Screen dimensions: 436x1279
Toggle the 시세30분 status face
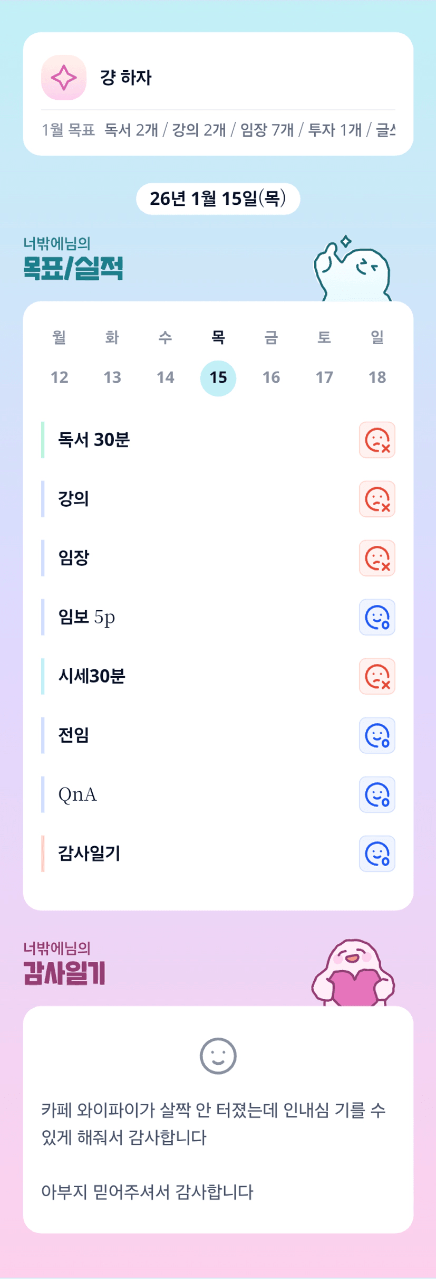click(x=377, y=676)
